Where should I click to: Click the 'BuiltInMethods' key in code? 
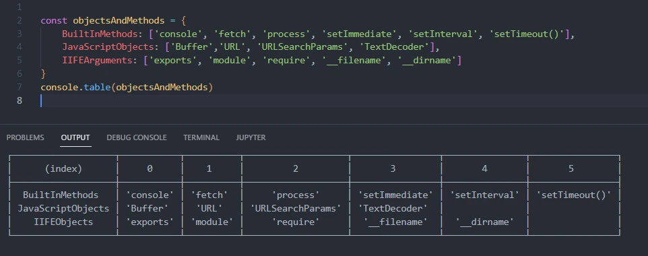click(99, 34)
